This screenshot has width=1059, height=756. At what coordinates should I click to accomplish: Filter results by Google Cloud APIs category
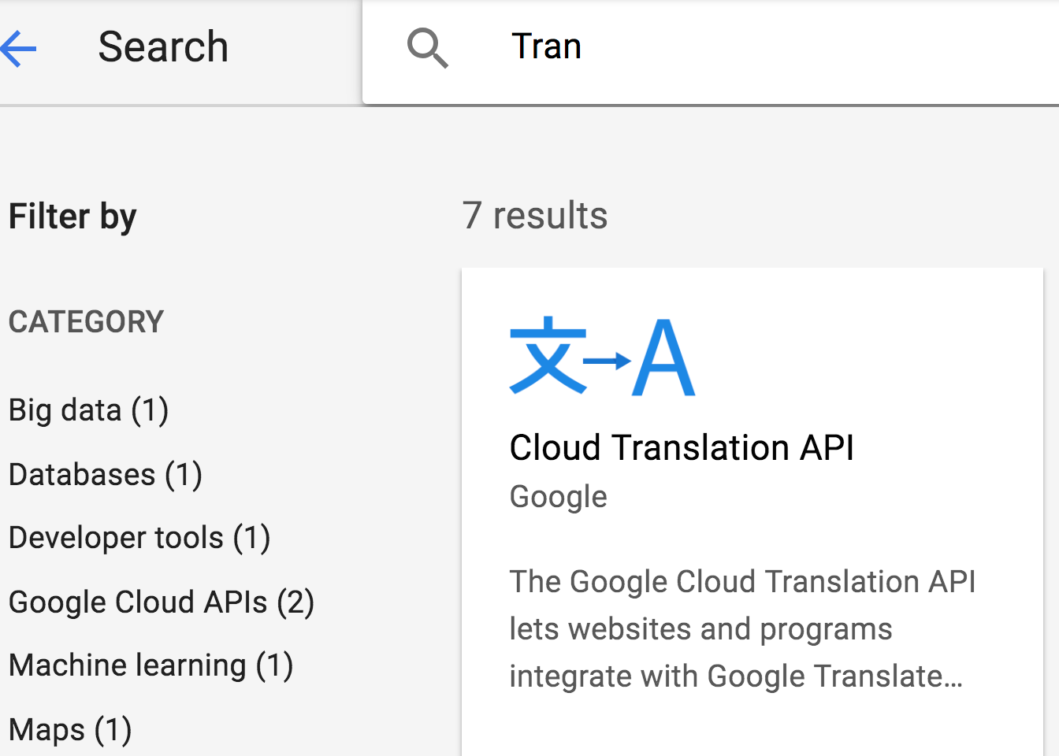(160, 602)
